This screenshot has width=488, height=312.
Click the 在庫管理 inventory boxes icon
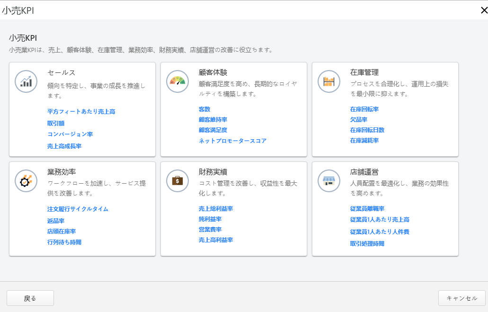click(x=328, y=81)
